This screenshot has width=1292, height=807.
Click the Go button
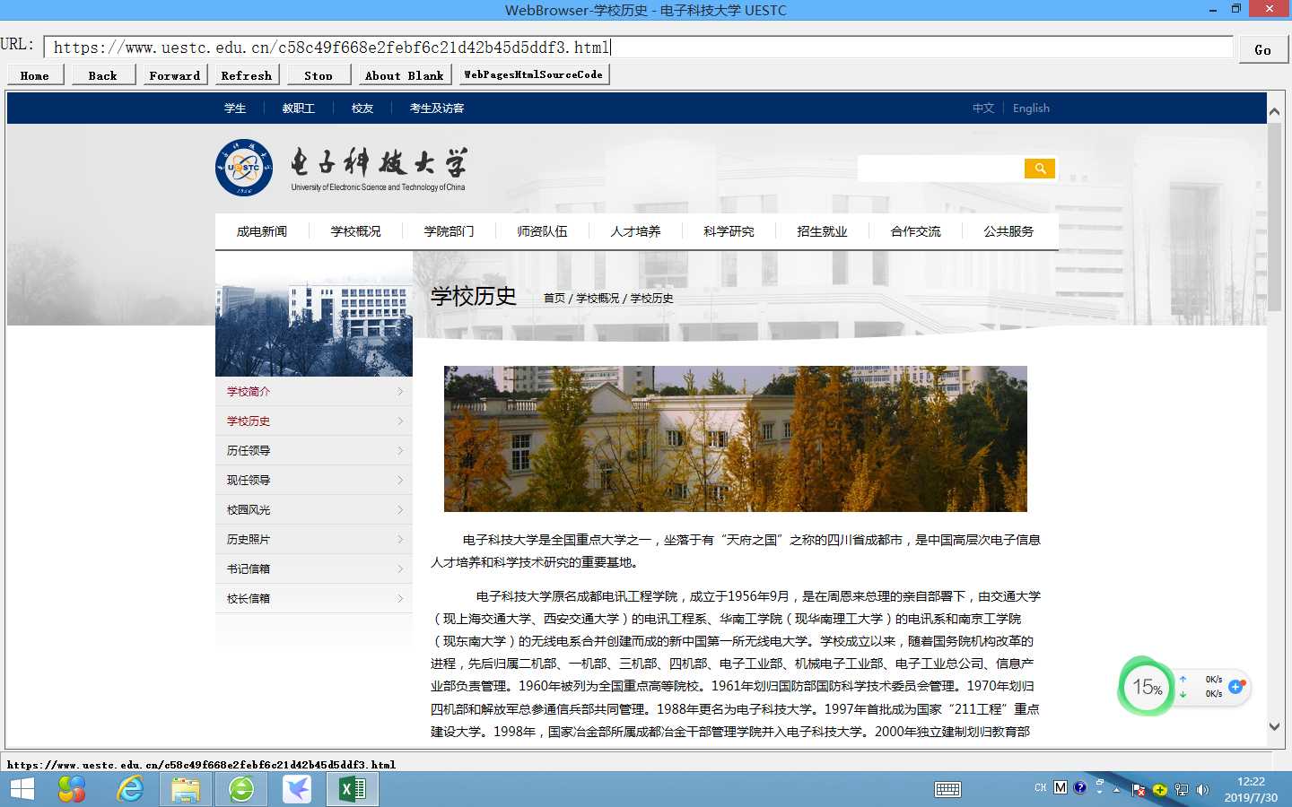point(1263,49)
